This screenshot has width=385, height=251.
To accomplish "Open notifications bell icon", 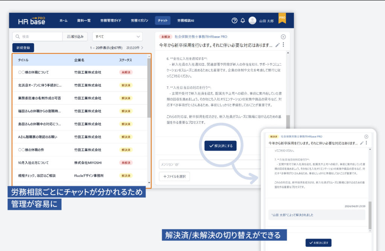I will [x=243, y=21].
